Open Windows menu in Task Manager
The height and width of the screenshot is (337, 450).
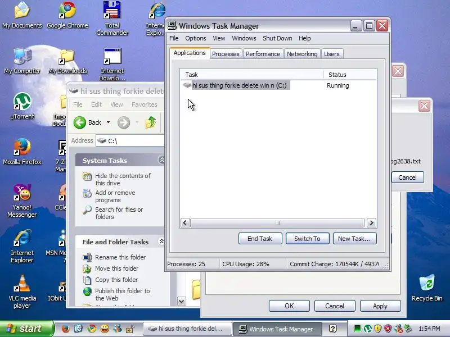pyautogui.click(x=244, y=38)
